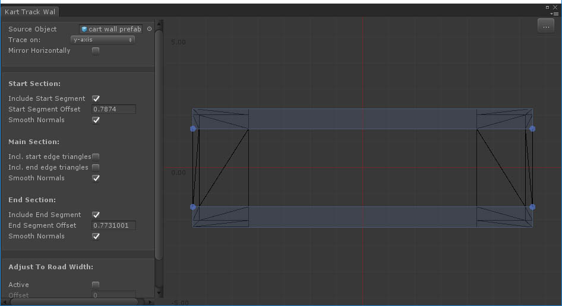562x306 pixels.
Task: Edit the End Segment Offset value 0.7731001
Action: click(x=113, y=225)
